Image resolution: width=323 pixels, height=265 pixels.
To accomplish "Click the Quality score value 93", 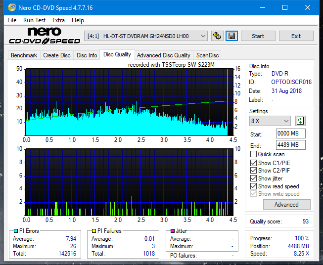I will (306, 221).
